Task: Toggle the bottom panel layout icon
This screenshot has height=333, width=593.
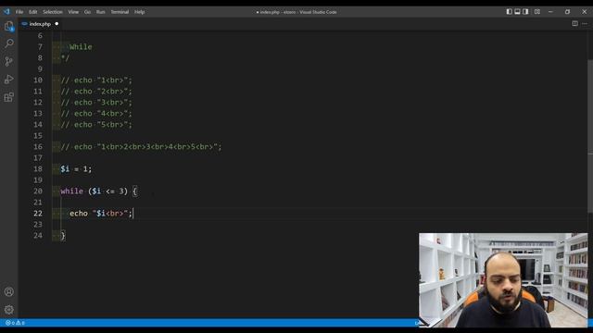Action: (517, 12)
